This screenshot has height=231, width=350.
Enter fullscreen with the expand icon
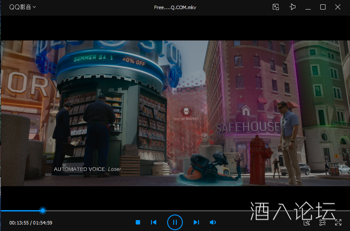(338, 222)
